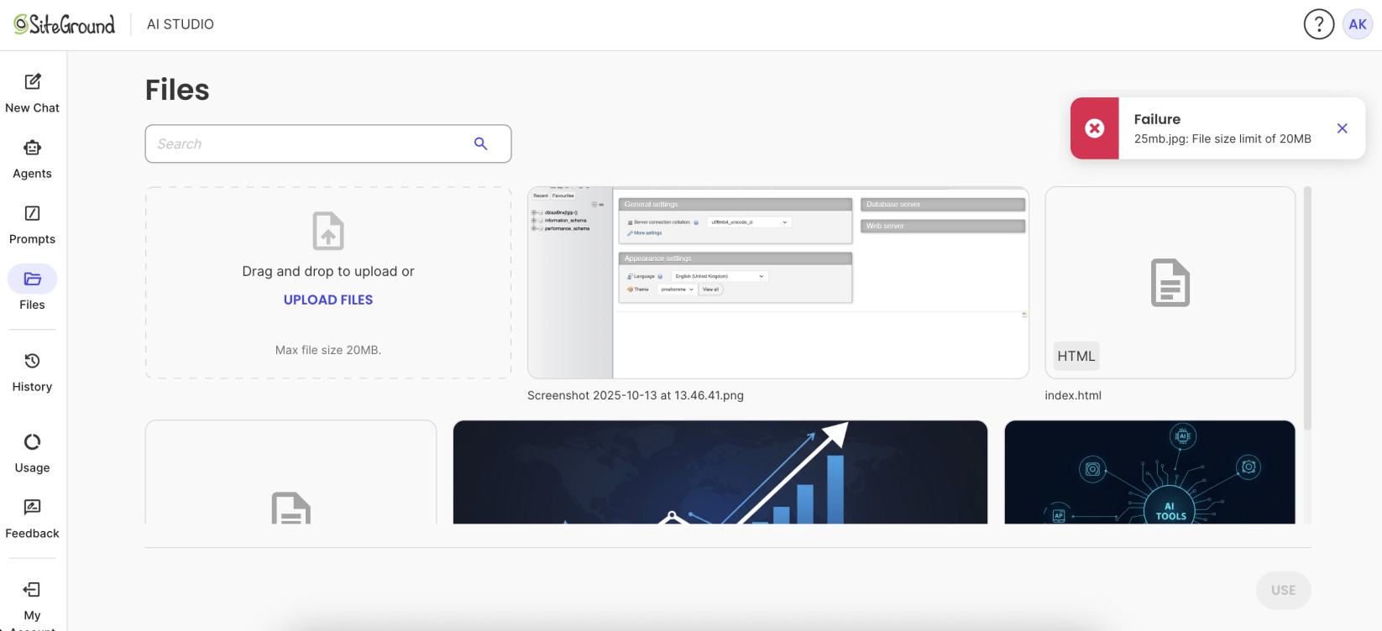The image size is (1382, 631).
Task: Click the 'index.html' filename label
Action: (1073, 395)
